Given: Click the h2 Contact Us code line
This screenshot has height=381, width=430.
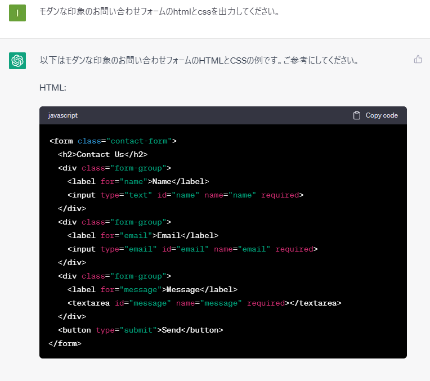Looking at the screenshot, I should [x=102, y=154].
